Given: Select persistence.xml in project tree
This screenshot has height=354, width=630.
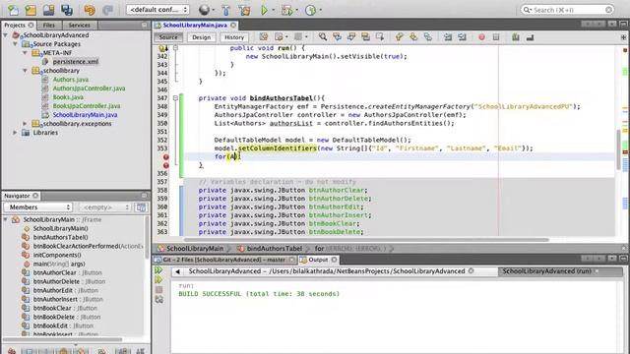Looking at the screenshot, I should [76, 62].
